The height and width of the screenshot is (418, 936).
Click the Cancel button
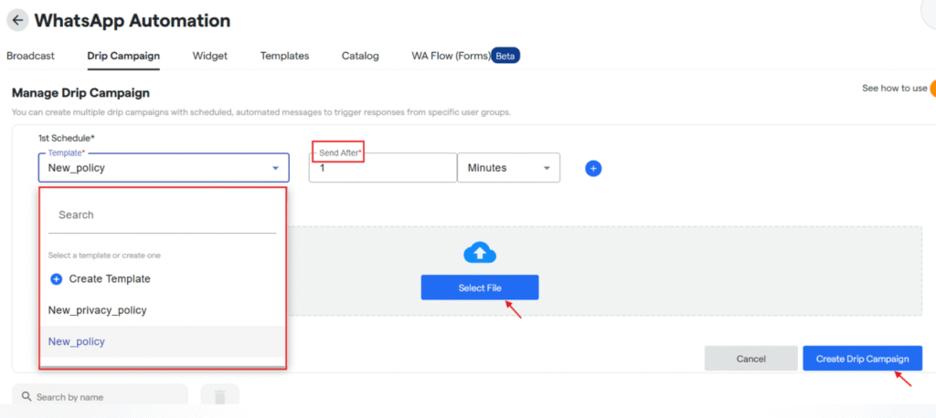click(750, 359)
